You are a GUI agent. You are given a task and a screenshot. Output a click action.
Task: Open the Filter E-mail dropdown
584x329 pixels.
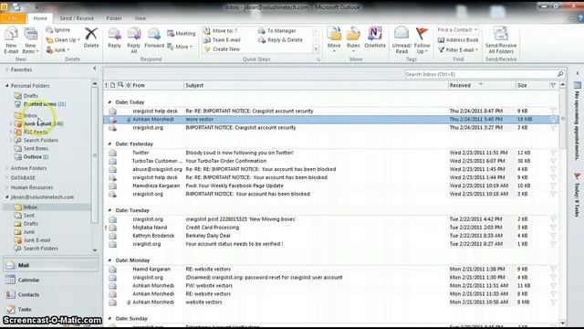click(458, 49)
